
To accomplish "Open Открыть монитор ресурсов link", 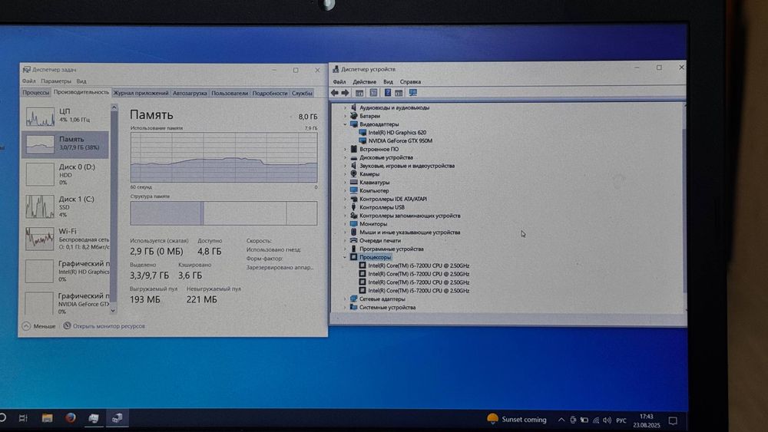I will (104, 326).
